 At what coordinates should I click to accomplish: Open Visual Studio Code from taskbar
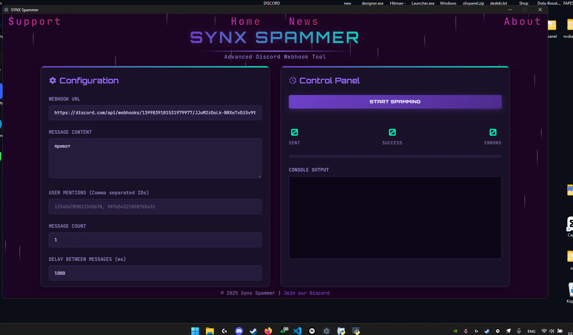point(297,331)
